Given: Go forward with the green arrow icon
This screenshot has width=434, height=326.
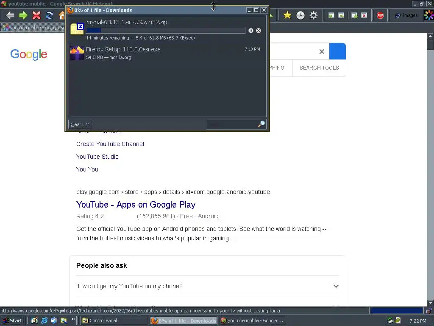Looking at the screenshot, I should (x=23, y=15).
